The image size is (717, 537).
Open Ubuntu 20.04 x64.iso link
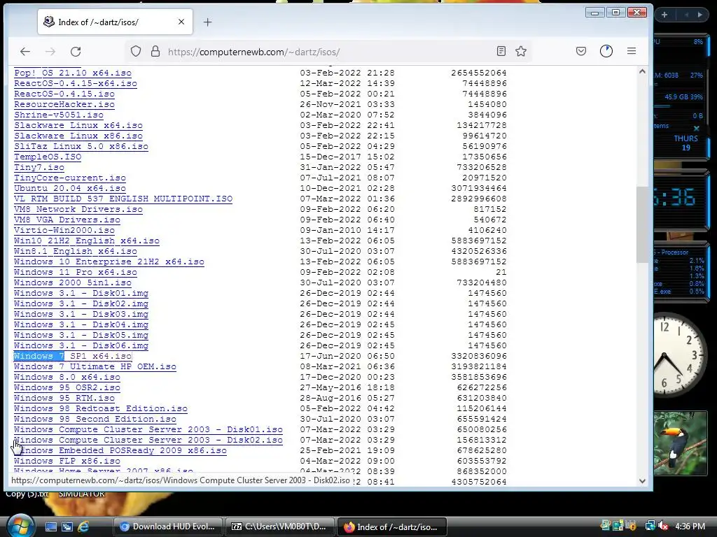(70, 189)
